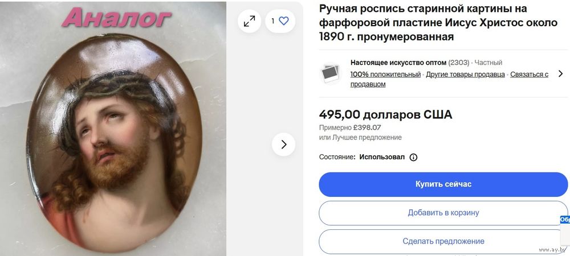This screenshot has width=570, height=256.
Task: Open the 100% положительный feedback link
Action: (385, 75)
